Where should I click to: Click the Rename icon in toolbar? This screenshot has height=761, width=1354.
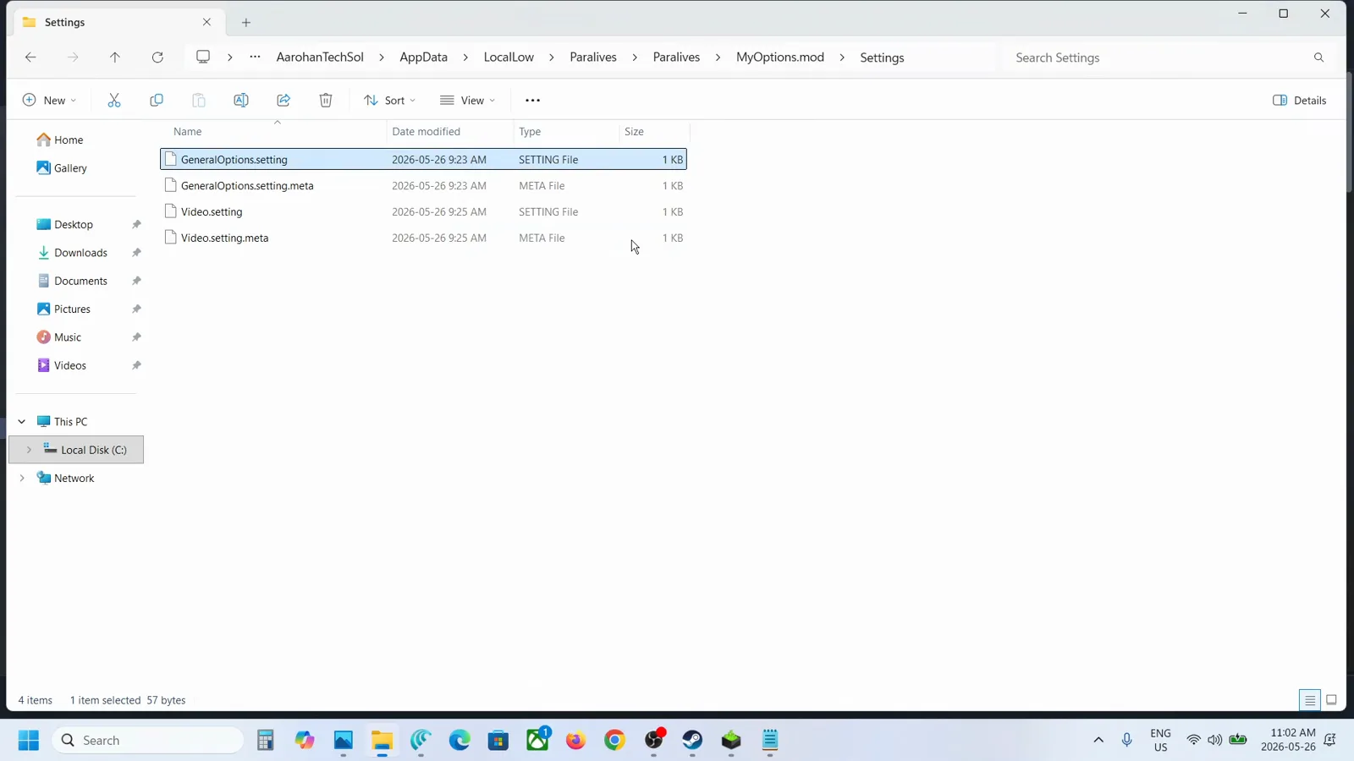click(241, 100)
